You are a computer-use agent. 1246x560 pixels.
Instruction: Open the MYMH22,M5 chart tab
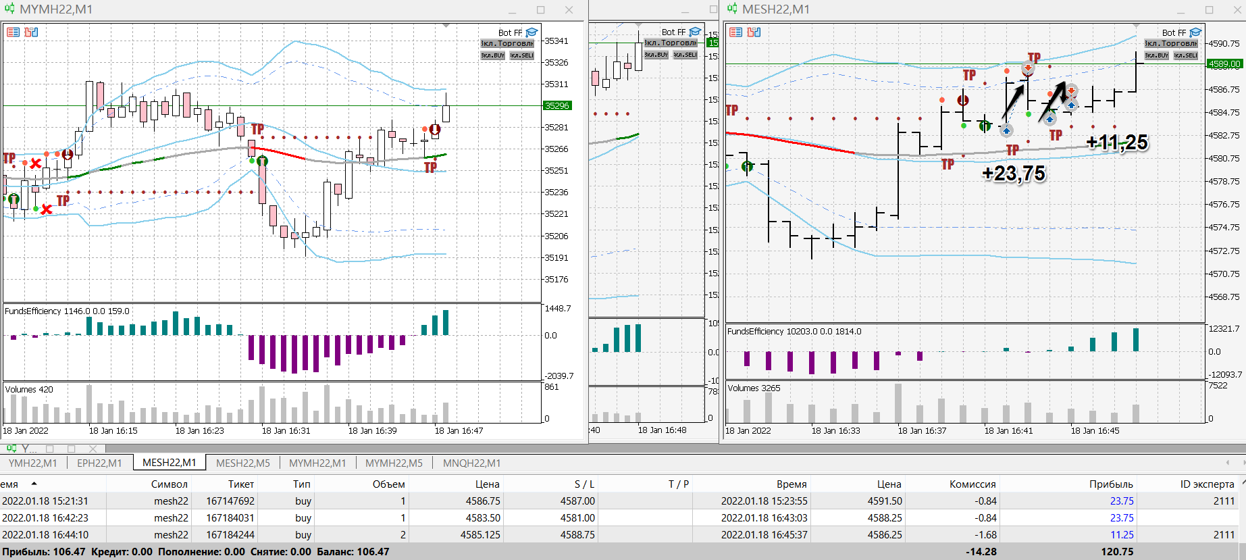(394, 463)
